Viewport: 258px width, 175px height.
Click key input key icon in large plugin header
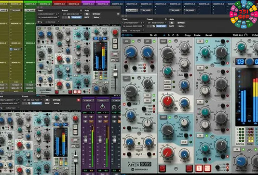125,31
